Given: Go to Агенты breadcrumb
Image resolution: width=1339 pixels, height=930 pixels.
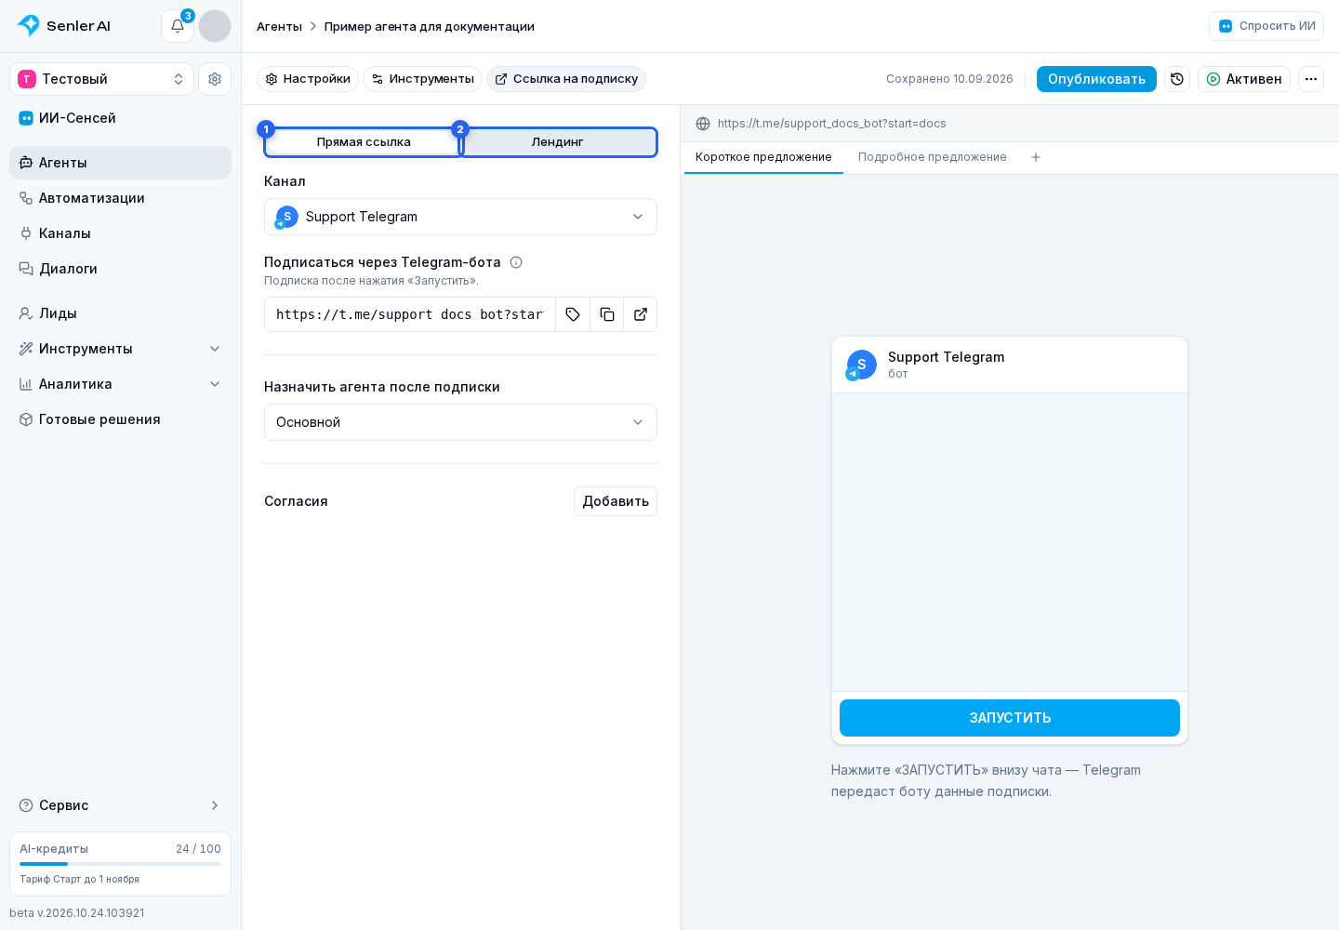Looking at the screenshot, I should tap(279, 26).
